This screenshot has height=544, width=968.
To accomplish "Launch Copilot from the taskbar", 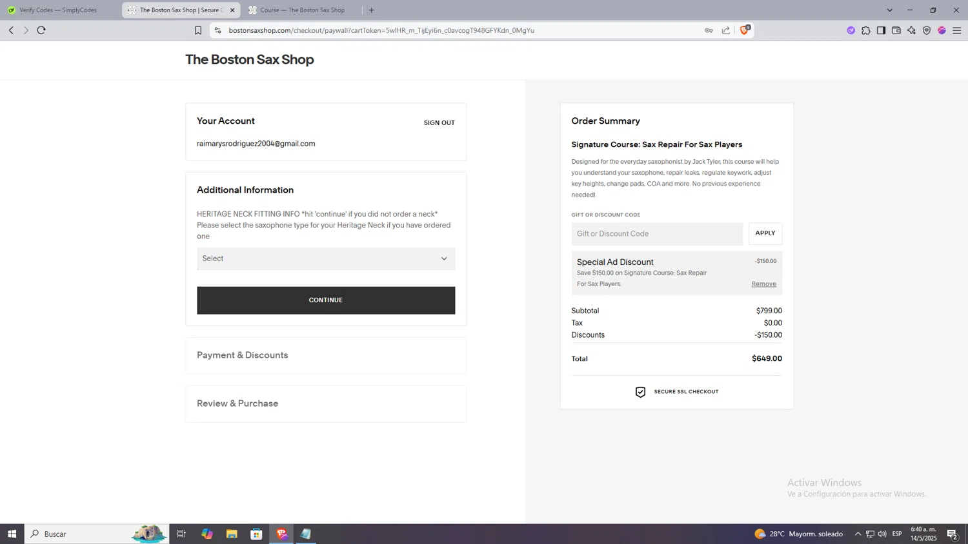I will 207,534.
